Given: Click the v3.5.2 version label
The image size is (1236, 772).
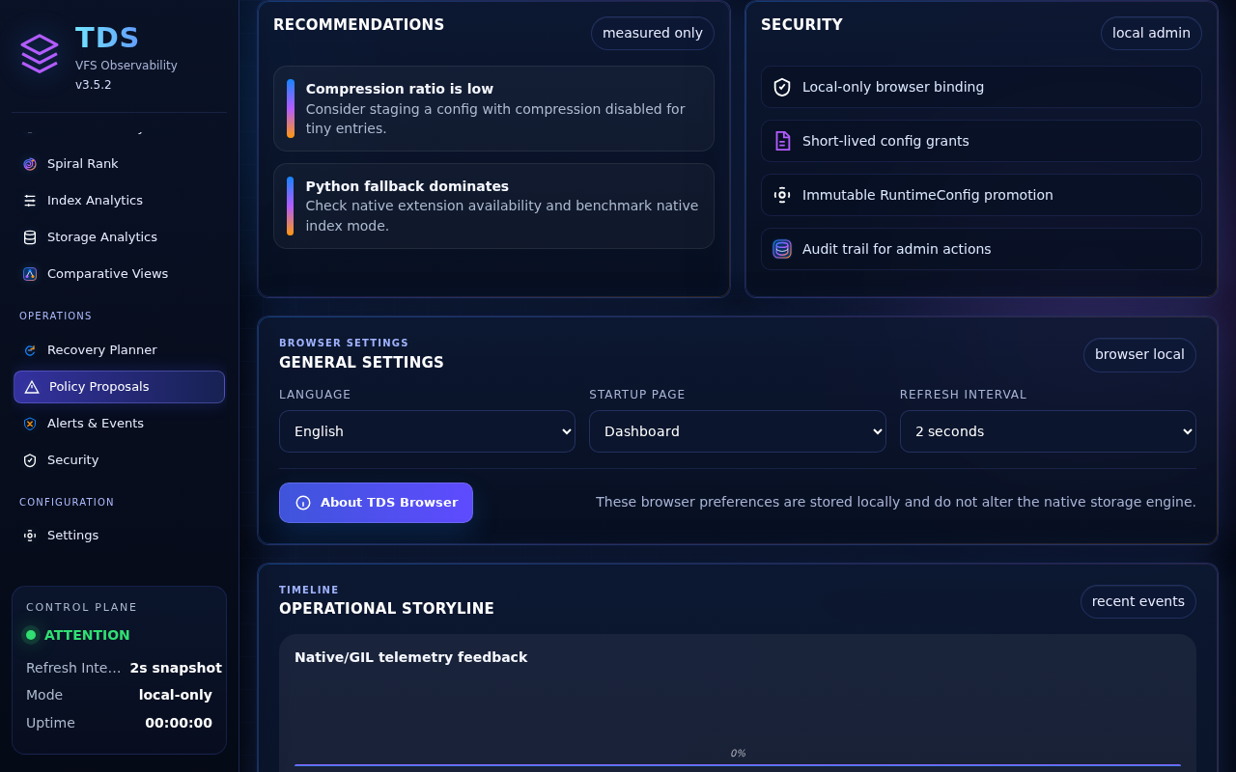Looking at the screenshot, I should point(94,85).
